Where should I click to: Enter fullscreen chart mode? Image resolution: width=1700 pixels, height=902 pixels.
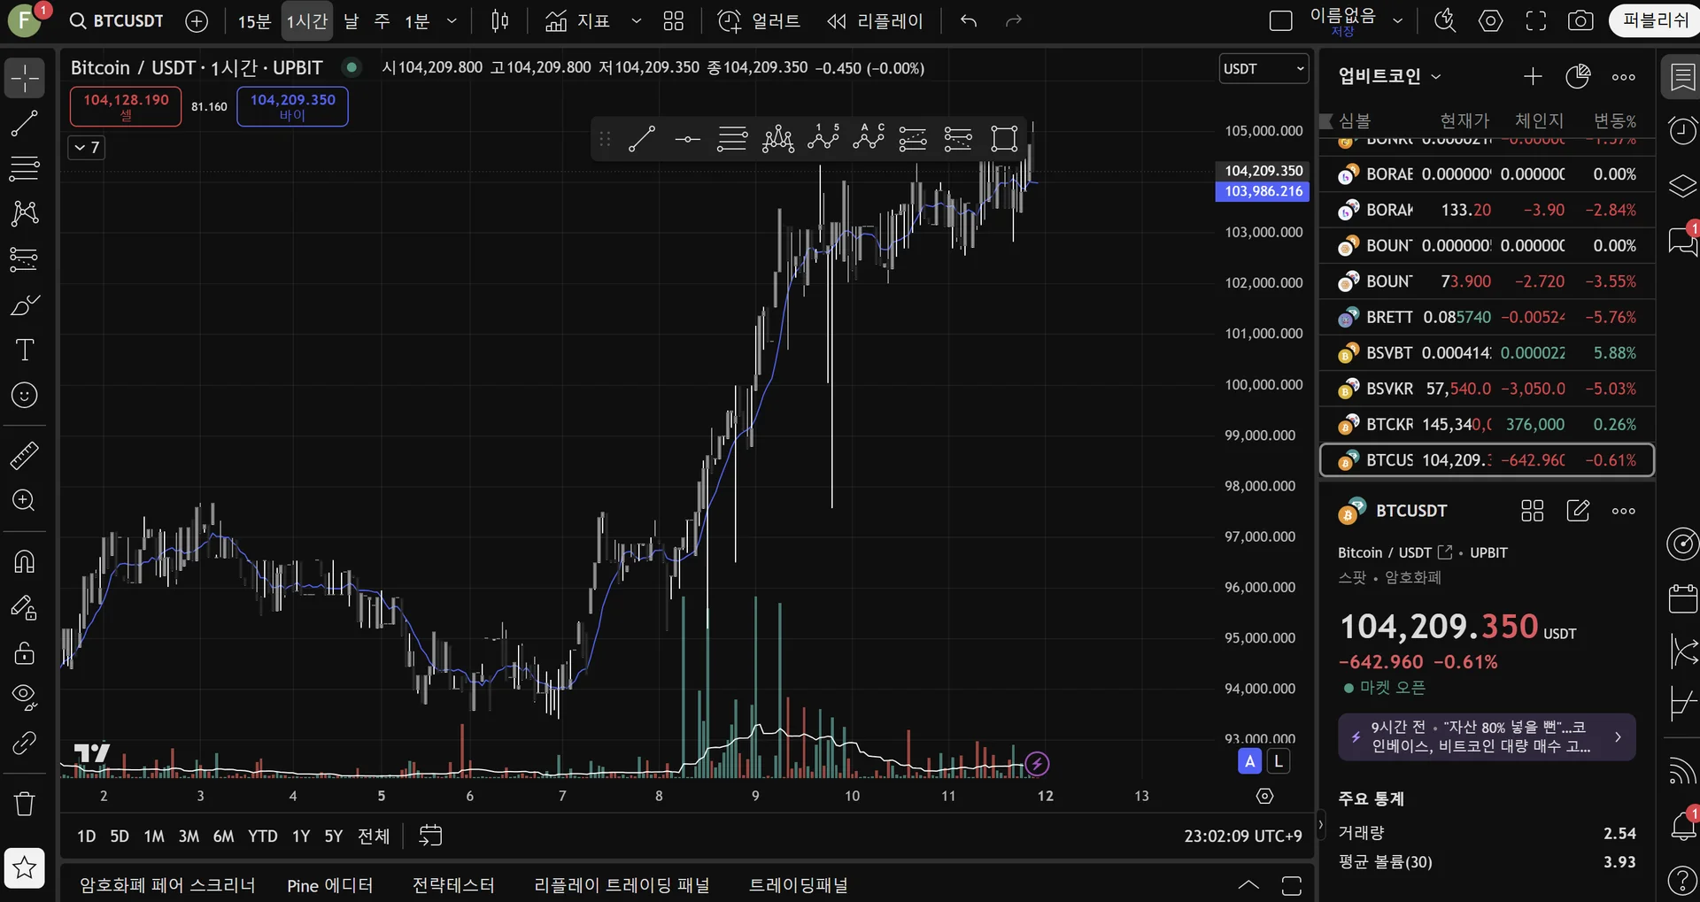tap(1536, 20)
